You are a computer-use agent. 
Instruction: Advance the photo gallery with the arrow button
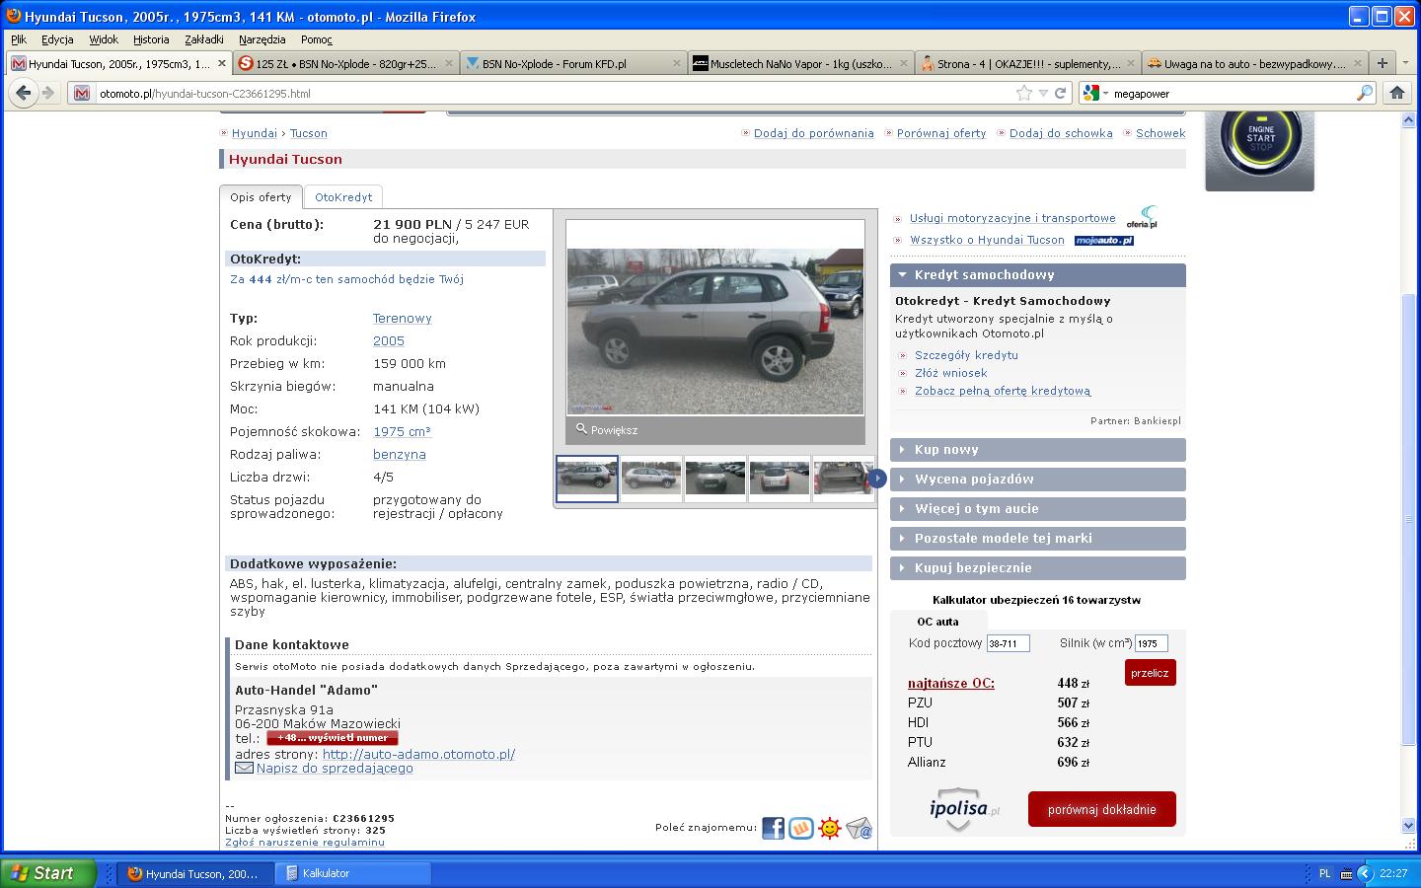point(877,479)
